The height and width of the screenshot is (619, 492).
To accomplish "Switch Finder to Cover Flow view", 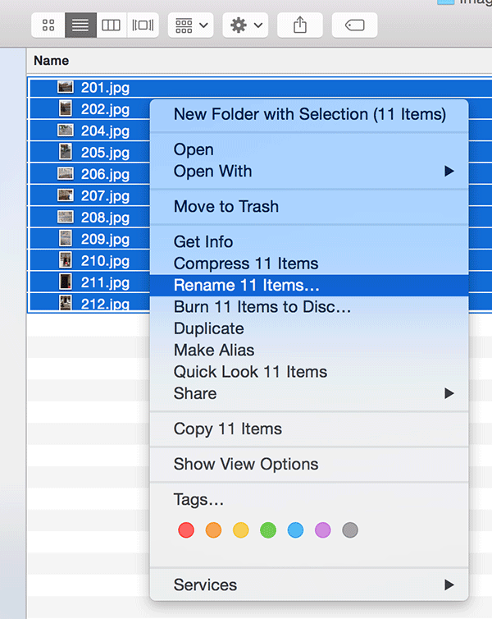I will [143, 25].
